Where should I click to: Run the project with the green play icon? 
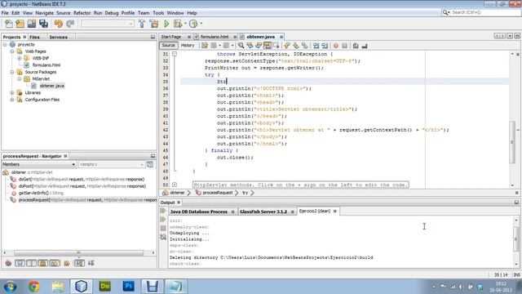point(166,24)
